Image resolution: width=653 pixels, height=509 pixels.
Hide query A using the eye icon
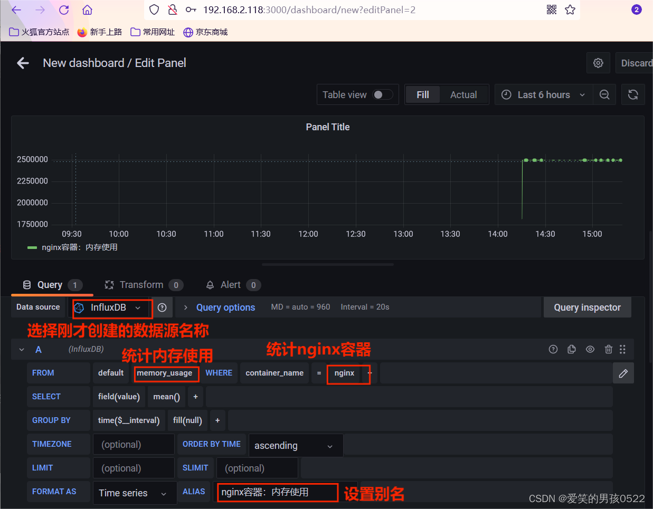pyautogui.click(x=590, y=349)
